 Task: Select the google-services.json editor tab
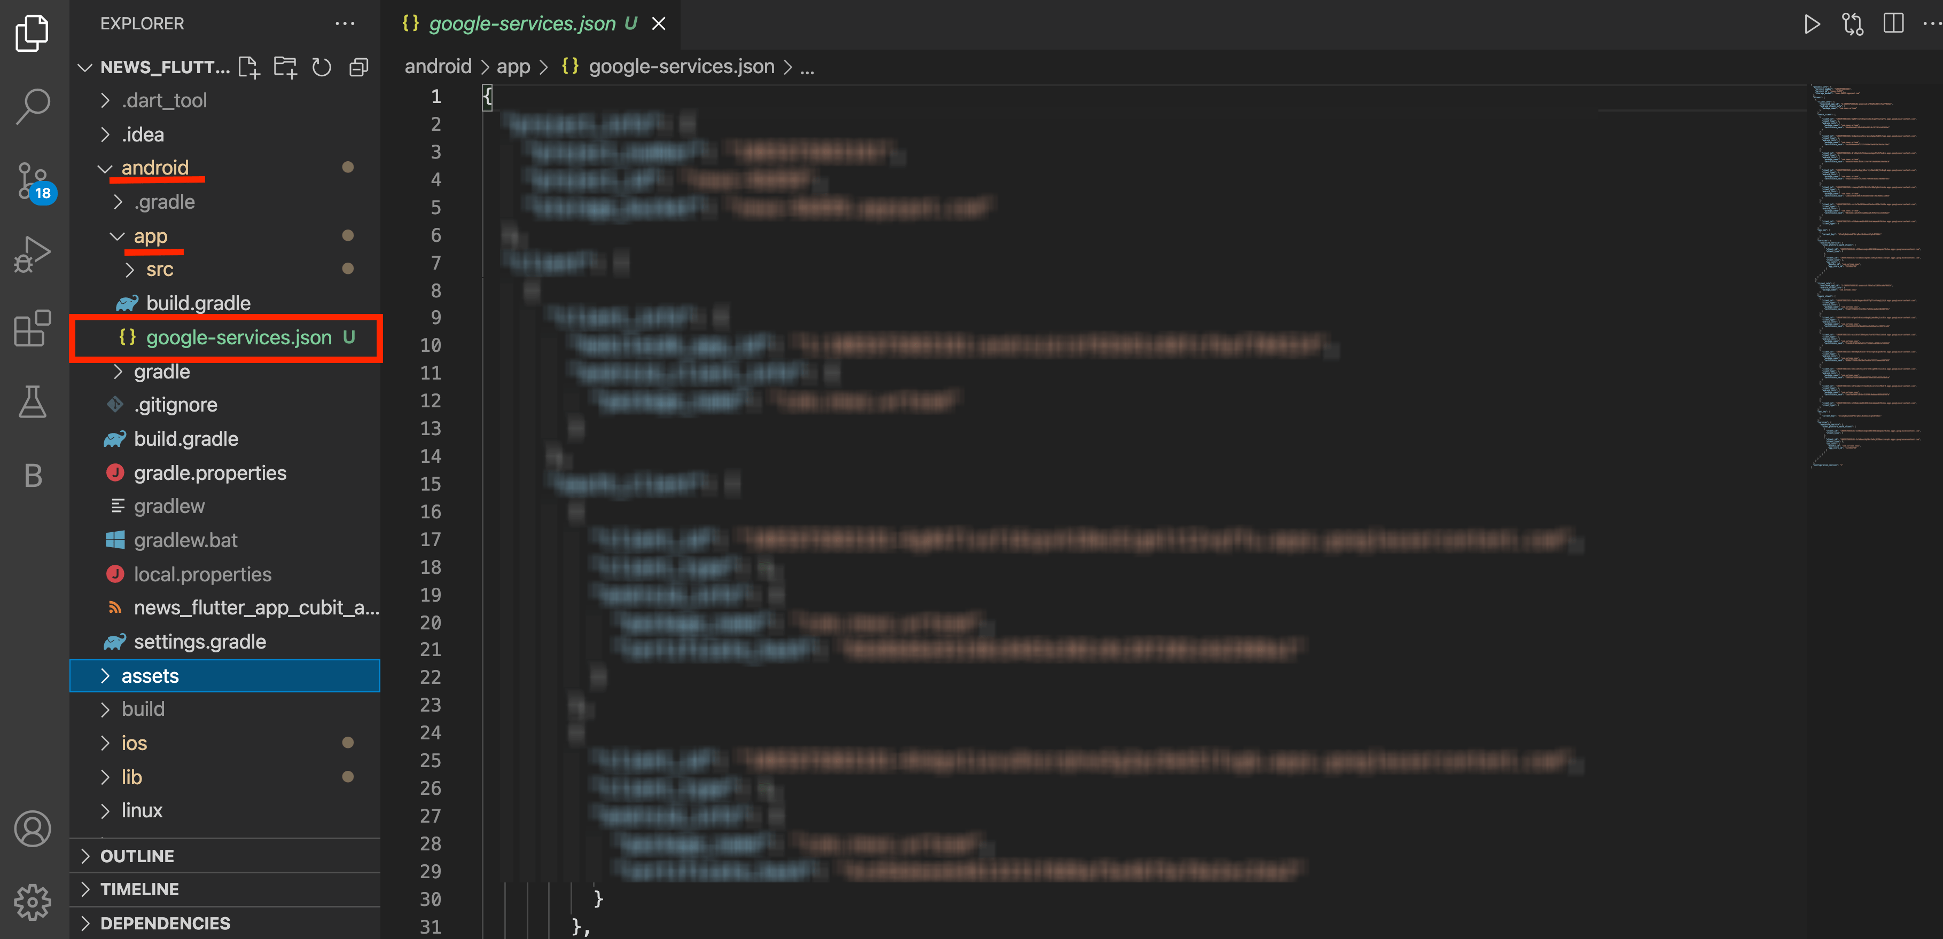point(522,23)
